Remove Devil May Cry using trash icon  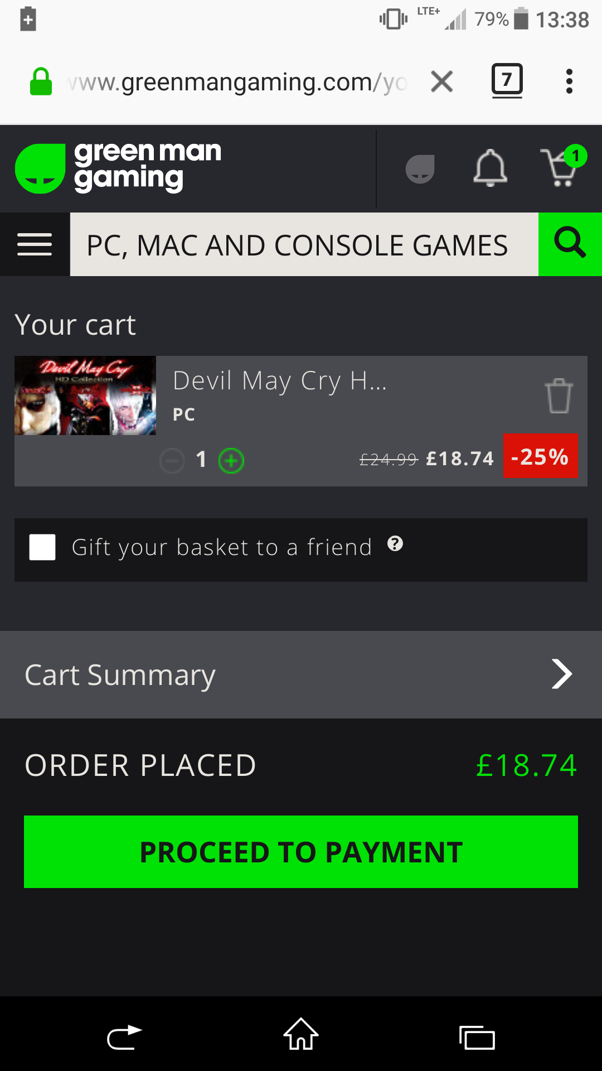pyautogui.click(x=559, y=395)
